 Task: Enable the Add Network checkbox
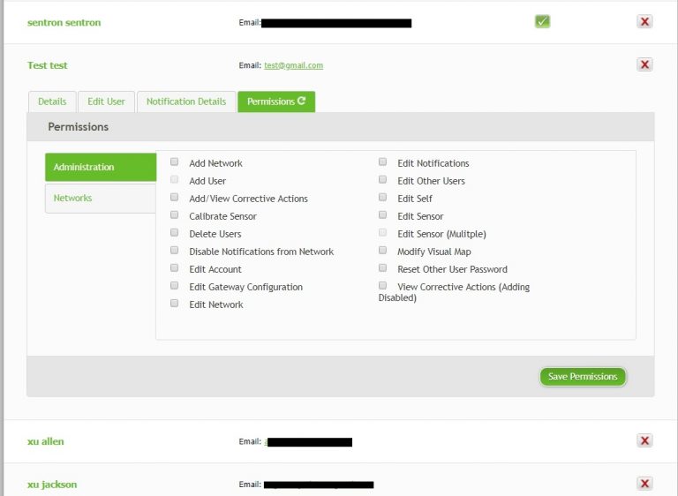(175, 162)
